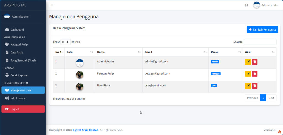
Task: Click the edit icon for User Biasa
Action: pos(248,86)
